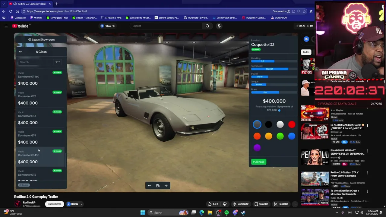Start voice search with the microphone icon
Screen dimensions: 386x217
219,26
